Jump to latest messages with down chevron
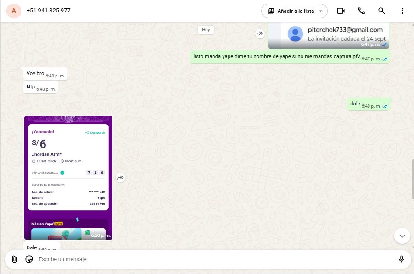The width and height of the screenshot is (414, 274). click(402, 236)
